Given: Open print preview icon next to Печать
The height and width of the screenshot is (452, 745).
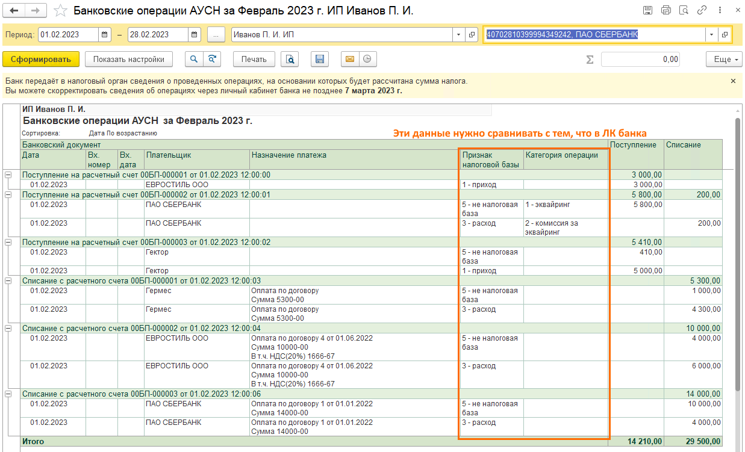Looking at the screenshot, I should (x=290, y=59).
